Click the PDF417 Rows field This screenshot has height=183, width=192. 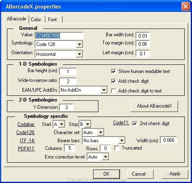click(105, 148)
